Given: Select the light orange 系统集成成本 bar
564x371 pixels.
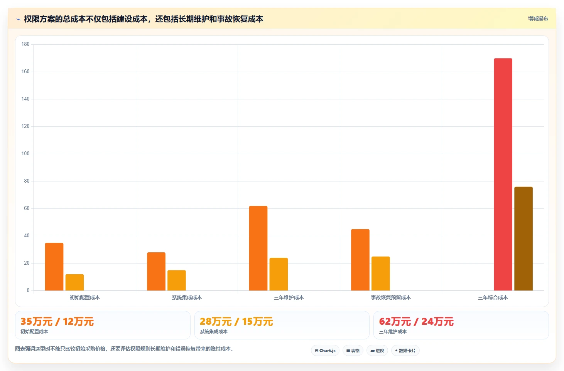Looking at the screenshot, I should (x=177, y=280).
